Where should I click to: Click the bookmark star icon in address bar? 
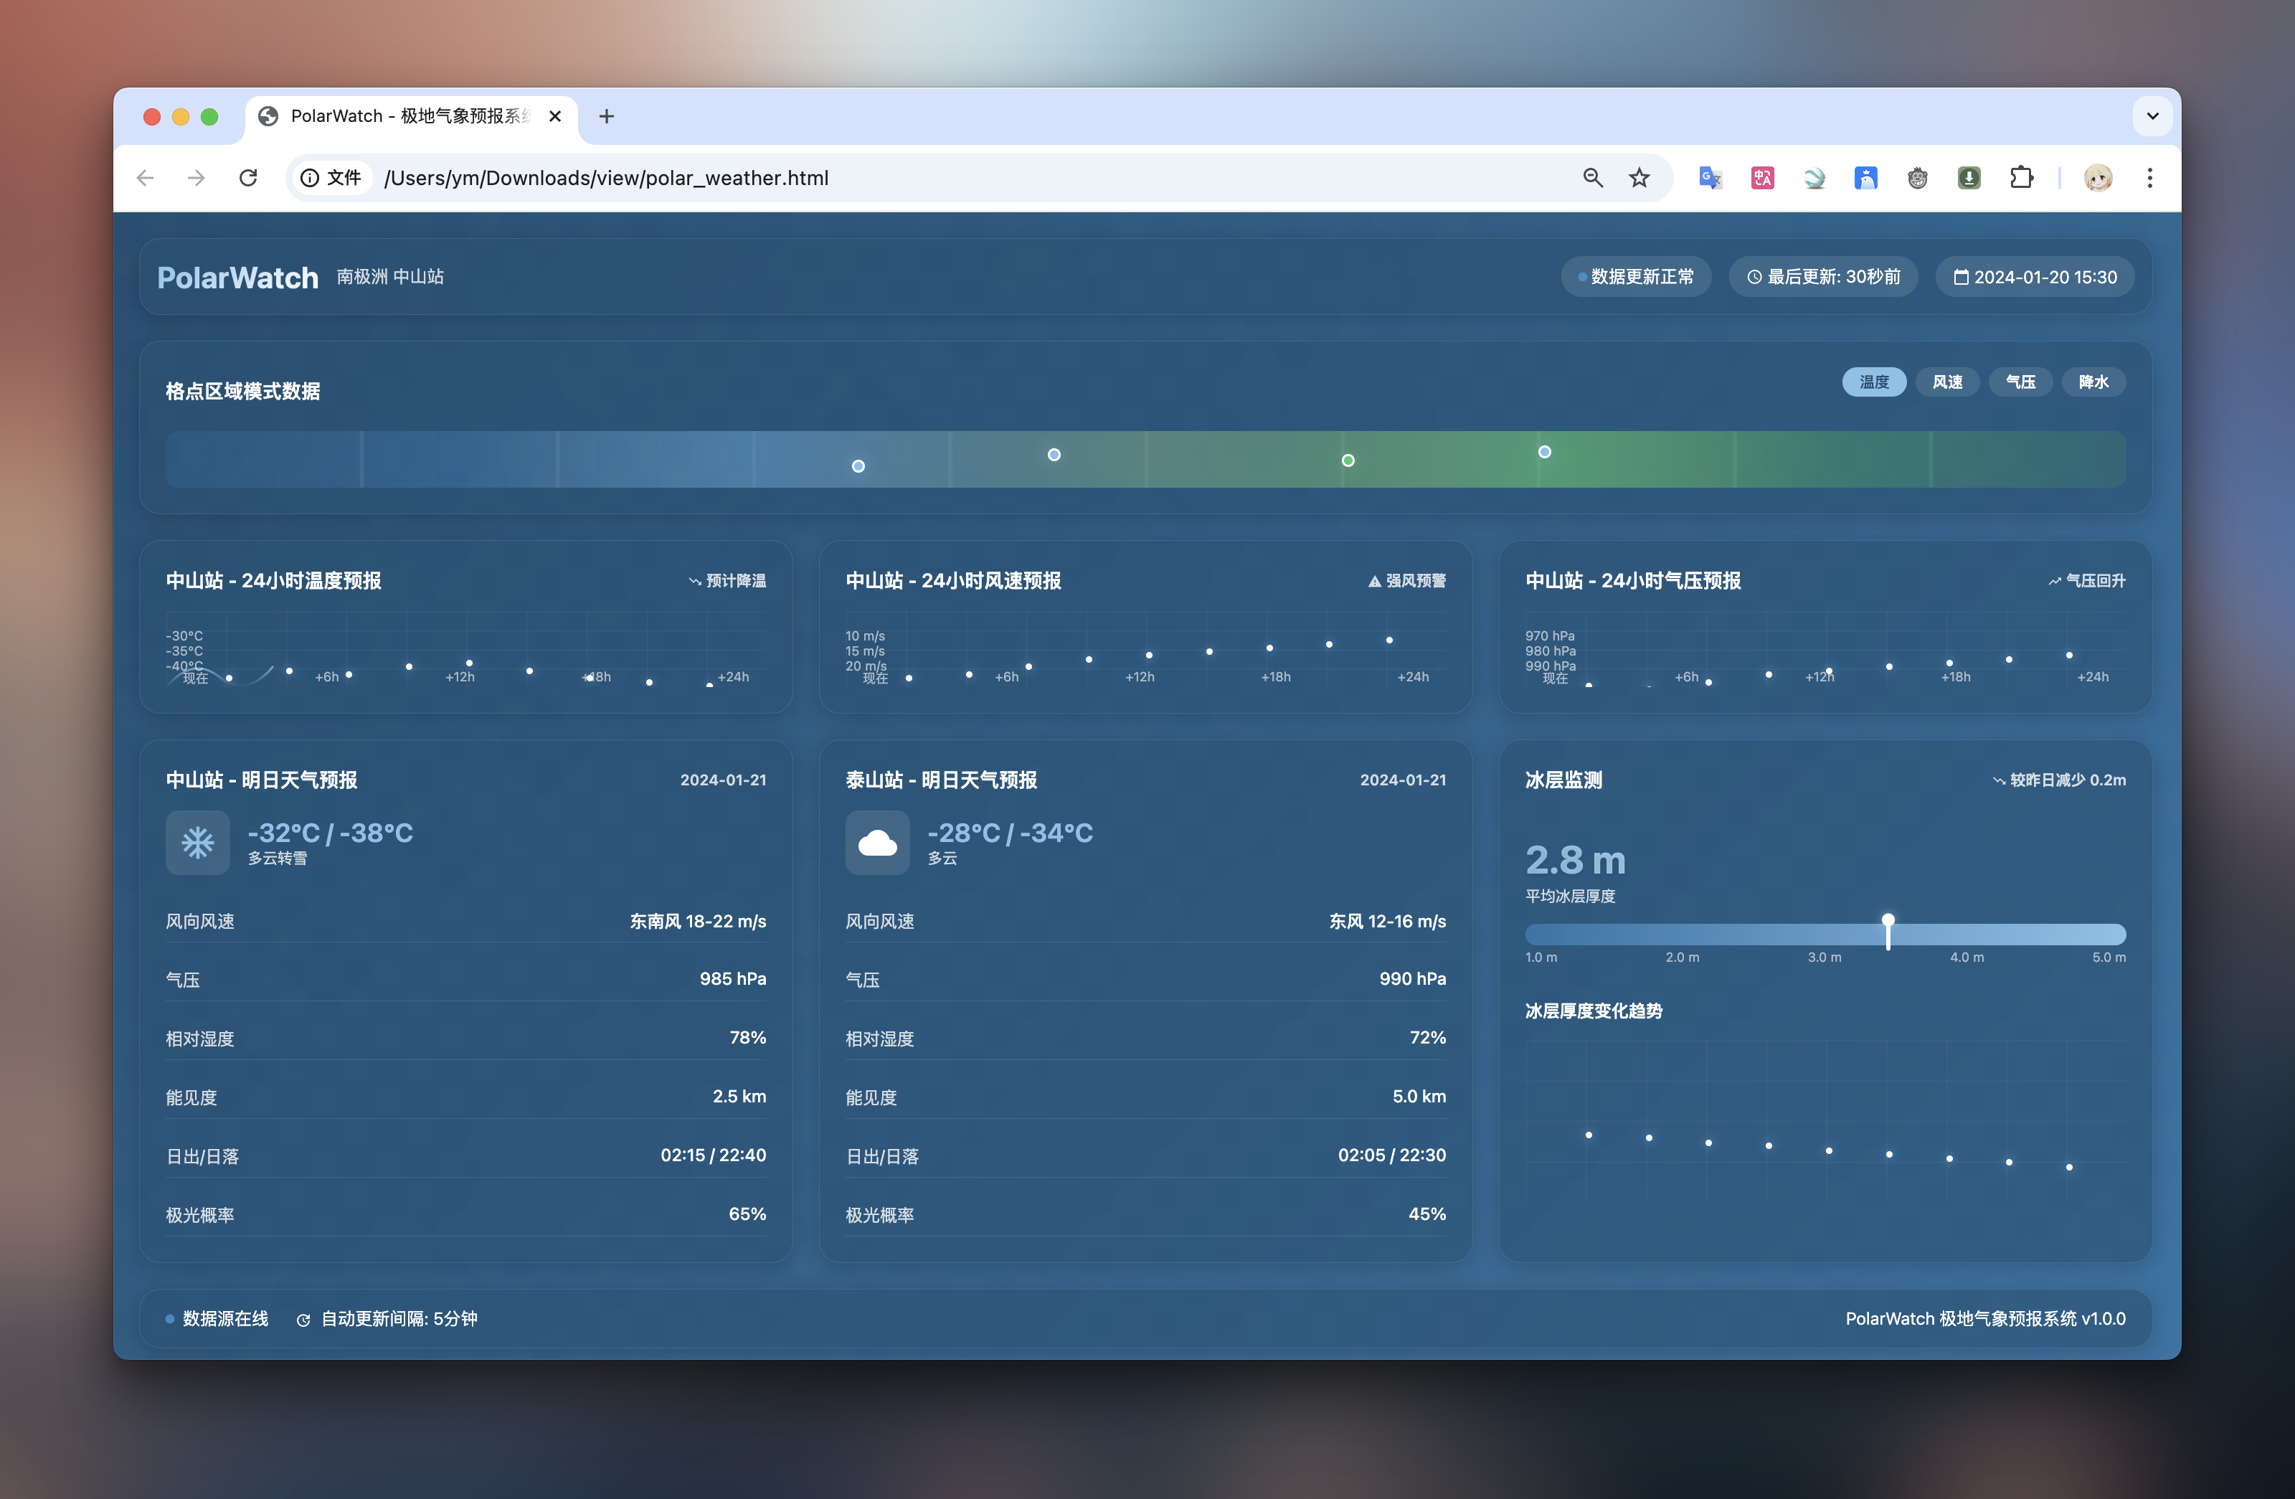click(1639, 177)
